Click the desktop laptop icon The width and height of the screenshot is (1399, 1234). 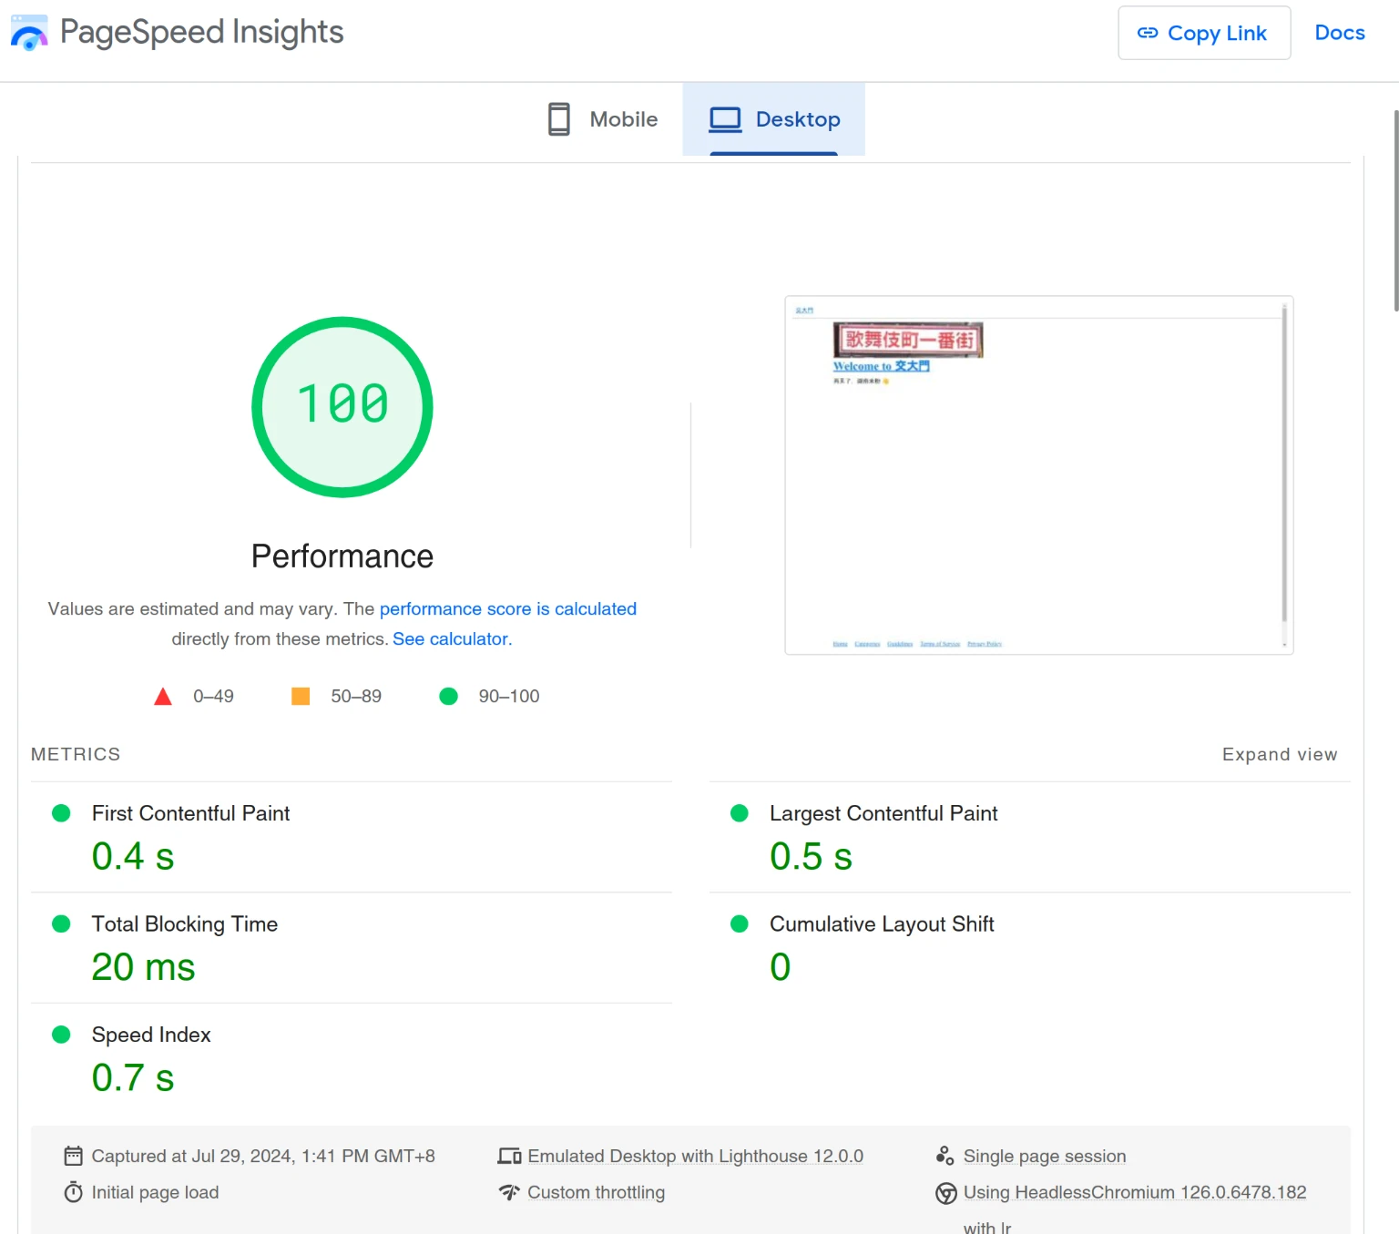(x=725, y=119)
